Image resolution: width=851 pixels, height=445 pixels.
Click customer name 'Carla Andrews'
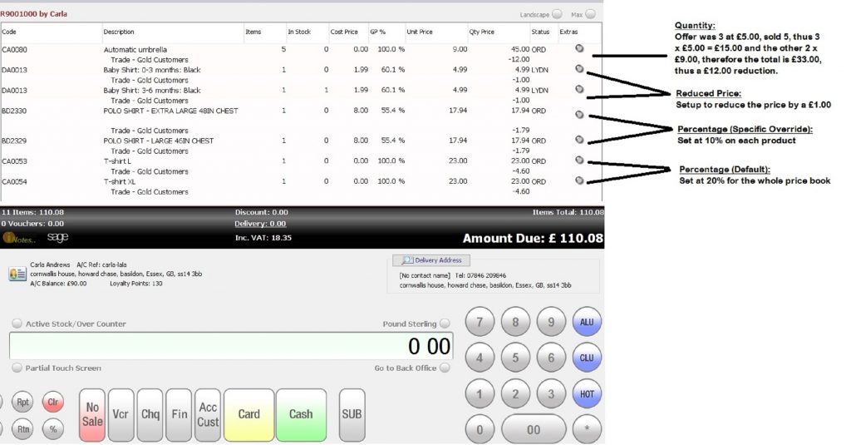click(x=50, y=265)
